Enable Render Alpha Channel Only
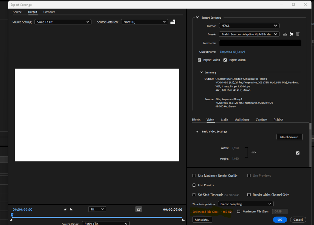The image size is (314, 225). [x=249, y=195]
